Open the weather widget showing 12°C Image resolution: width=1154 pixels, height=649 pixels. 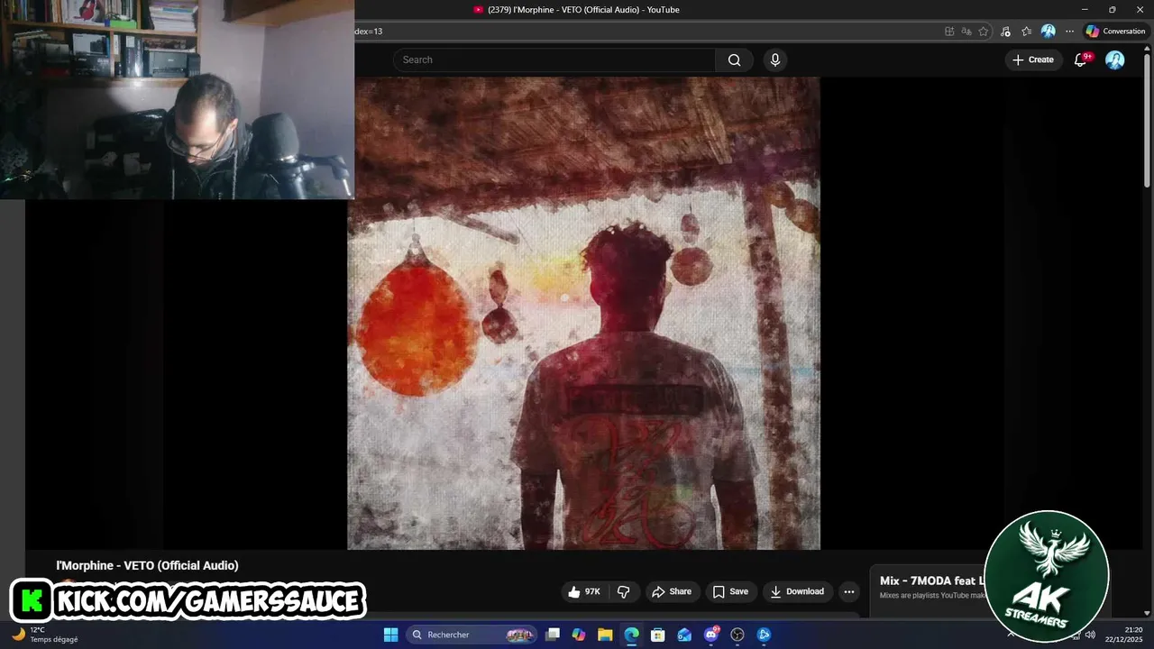pyautogui.click(x=45, y=635)
